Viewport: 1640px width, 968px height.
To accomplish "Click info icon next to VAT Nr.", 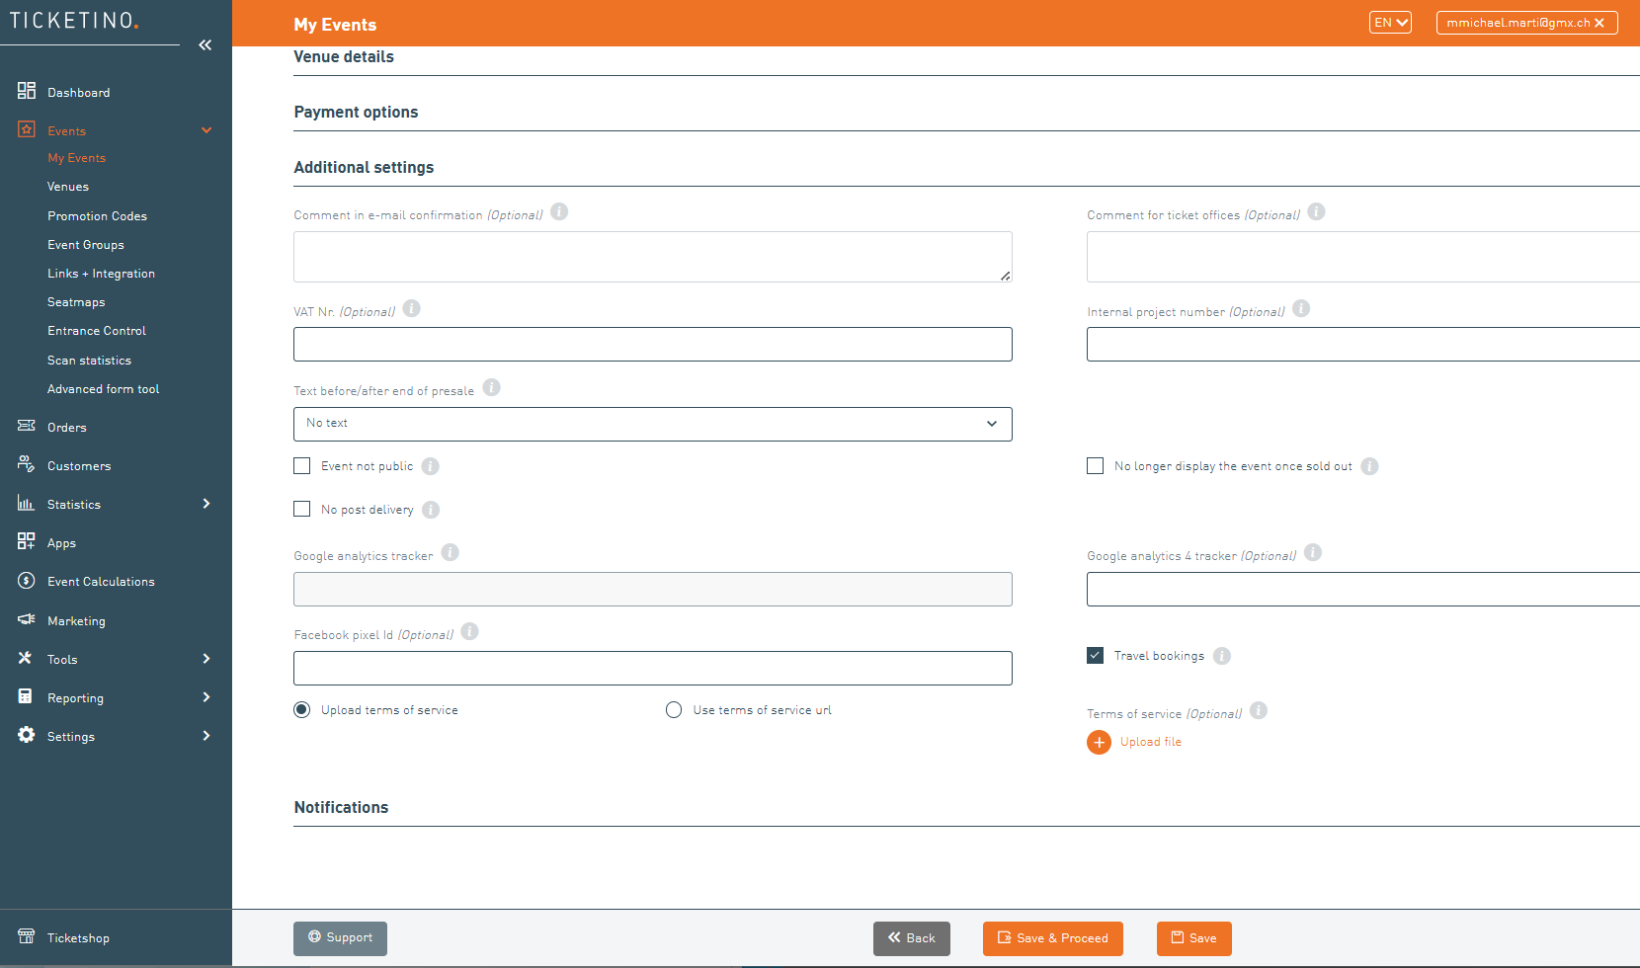I will coord(412,309).
